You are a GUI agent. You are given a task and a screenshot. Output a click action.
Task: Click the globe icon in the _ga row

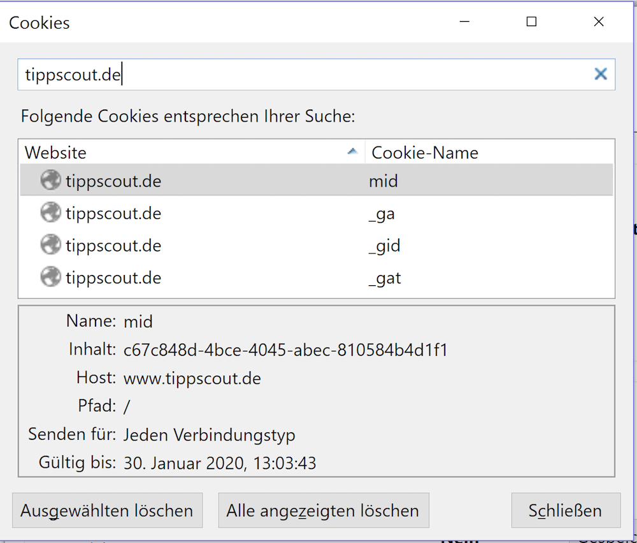[x=51, y=212]
